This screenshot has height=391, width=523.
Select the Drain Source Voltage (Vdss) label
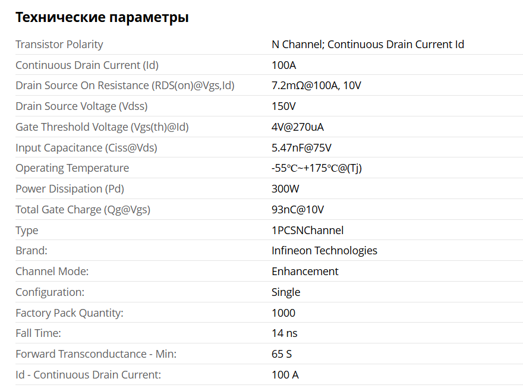pyautogui.click(x=81, y=106)
